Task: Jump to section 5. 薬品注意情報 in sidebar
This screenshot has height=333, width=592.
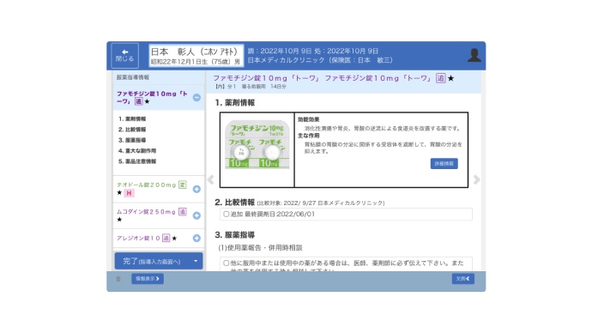Action: [137, 160]
